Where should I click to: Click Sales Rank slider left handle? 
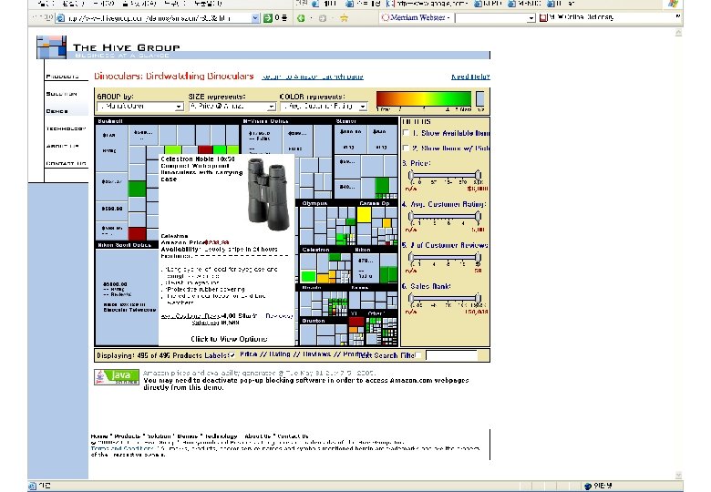point(411,298)
